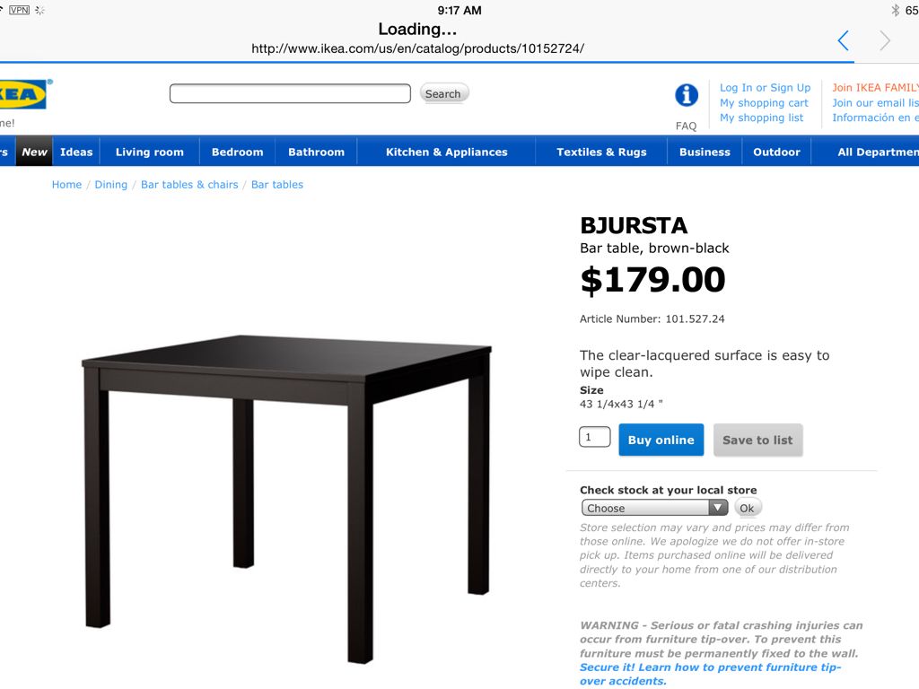Image resolution: width=919 pixels, height=689 pixels.
Task: Click the Save to list button
Action: 757,440
